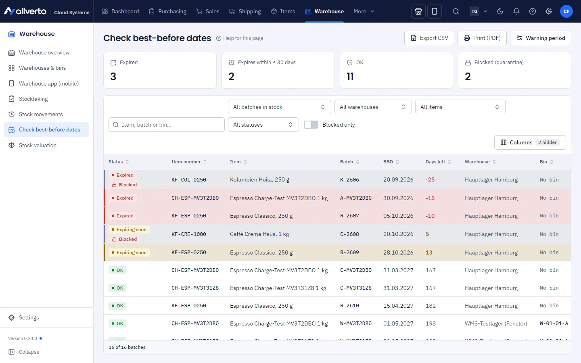The height and width of the screenshot is (363, 581).
Task: Open Help for this page link
Action: tap(240, 38)
